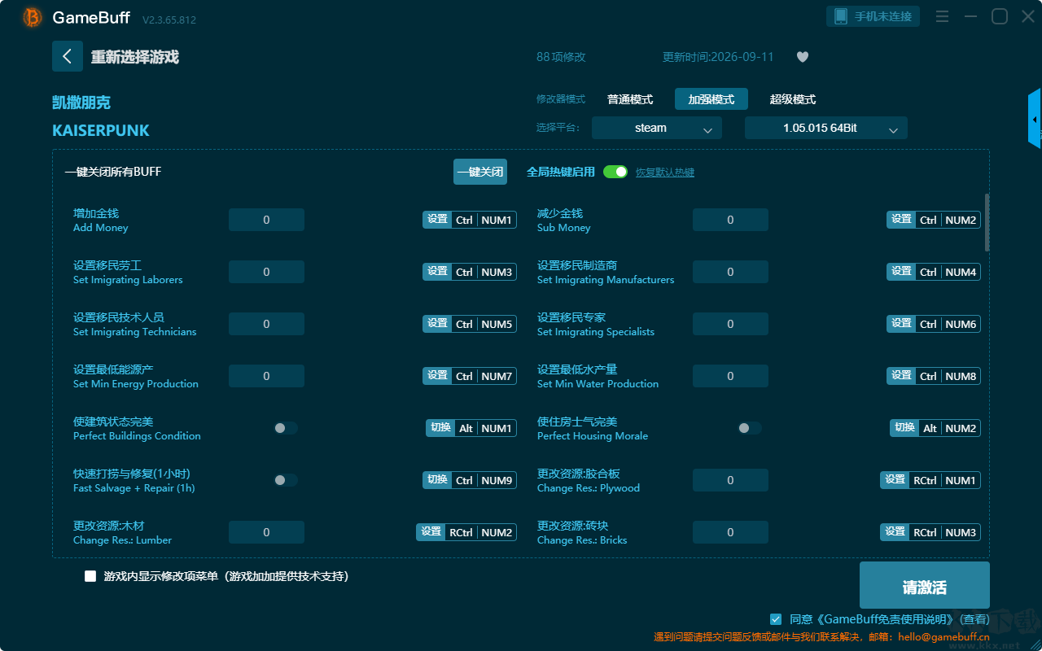
Task: Toggle Perfect Housing Morale switch
Action: click(750, 428)
